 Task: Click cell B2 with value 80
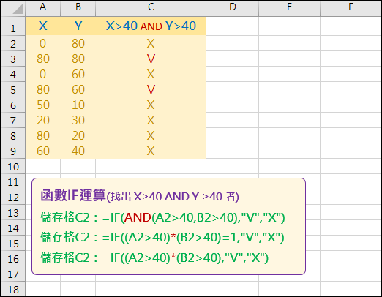tap(78, 43)
